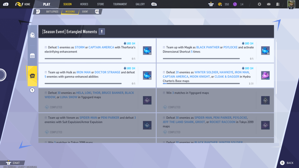This screenshot has height=168, width=299.
Task: Open the Heroes menu
Action: point(84,4)
